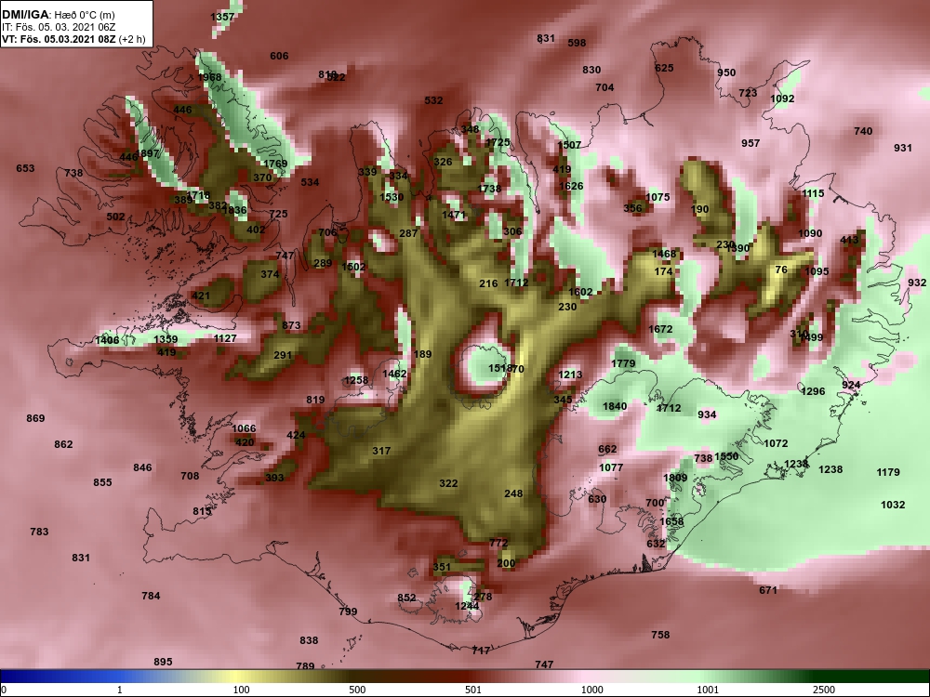Click the 1296 value in the southeast
The height and width of the screenshot is (697, 930).
pyautogui.click(x=813, y=391)
